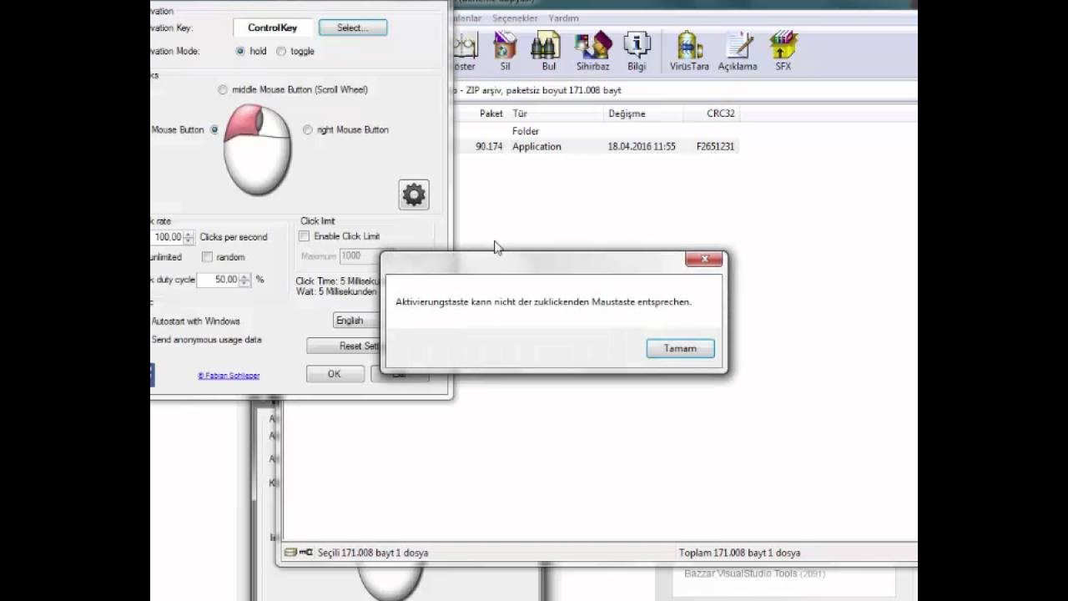
Task: Open the Seçenekler menu in WinRAR
Action: tap(515, 18)
